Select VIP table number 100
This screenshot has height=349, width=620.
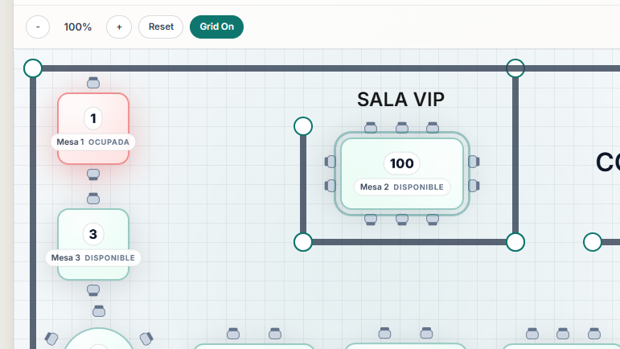(401, 174)
